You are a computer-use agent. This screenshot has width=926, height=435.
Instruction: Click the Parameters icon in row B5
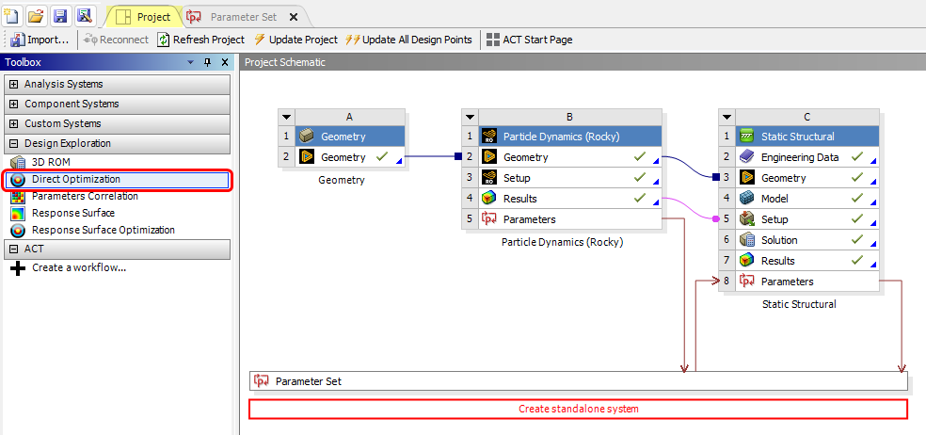488,219
